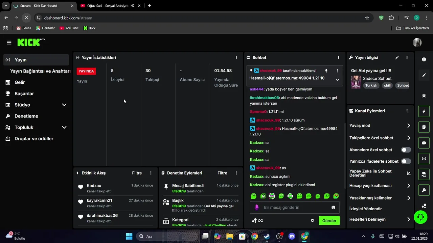The width and height of the screenshot is (433, 243).
Task: Click the focus frame icon in right sidebar
Action: point(424,96)
